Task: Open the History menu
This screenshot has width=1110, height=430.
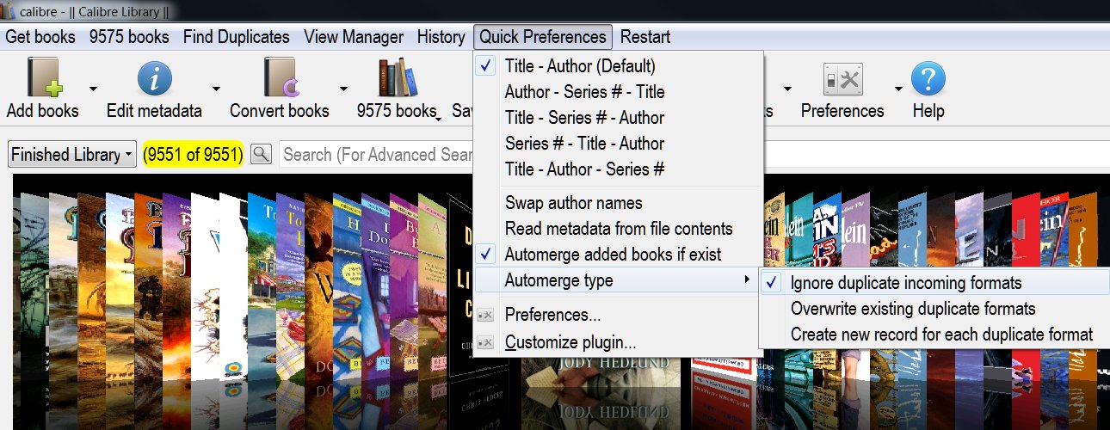Action: tap(441, 37)
